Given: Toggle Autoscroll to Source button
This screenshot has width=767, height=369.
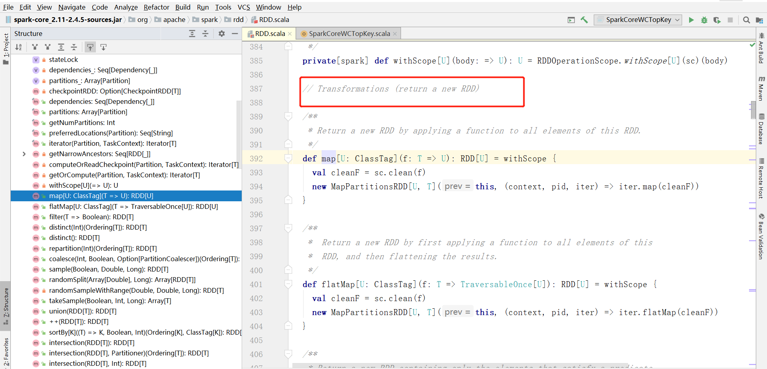Looking at the screenshot, I should [x=90, y=47].
